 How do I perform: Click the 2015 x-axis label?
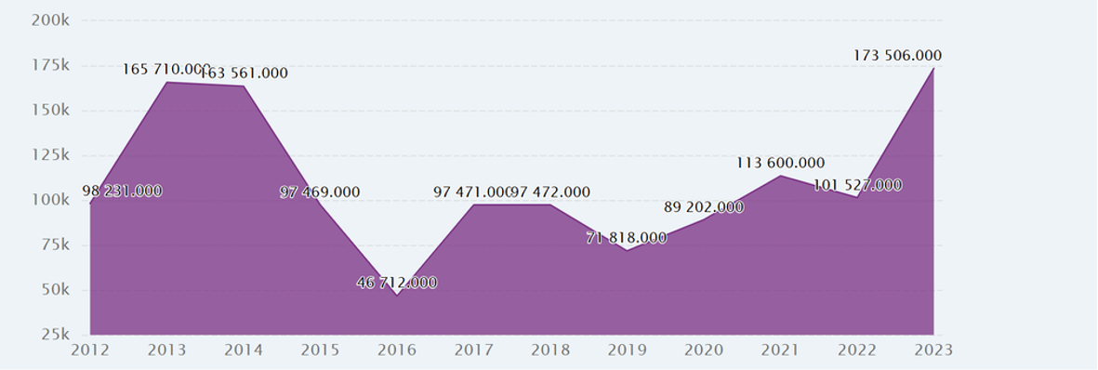320,350
